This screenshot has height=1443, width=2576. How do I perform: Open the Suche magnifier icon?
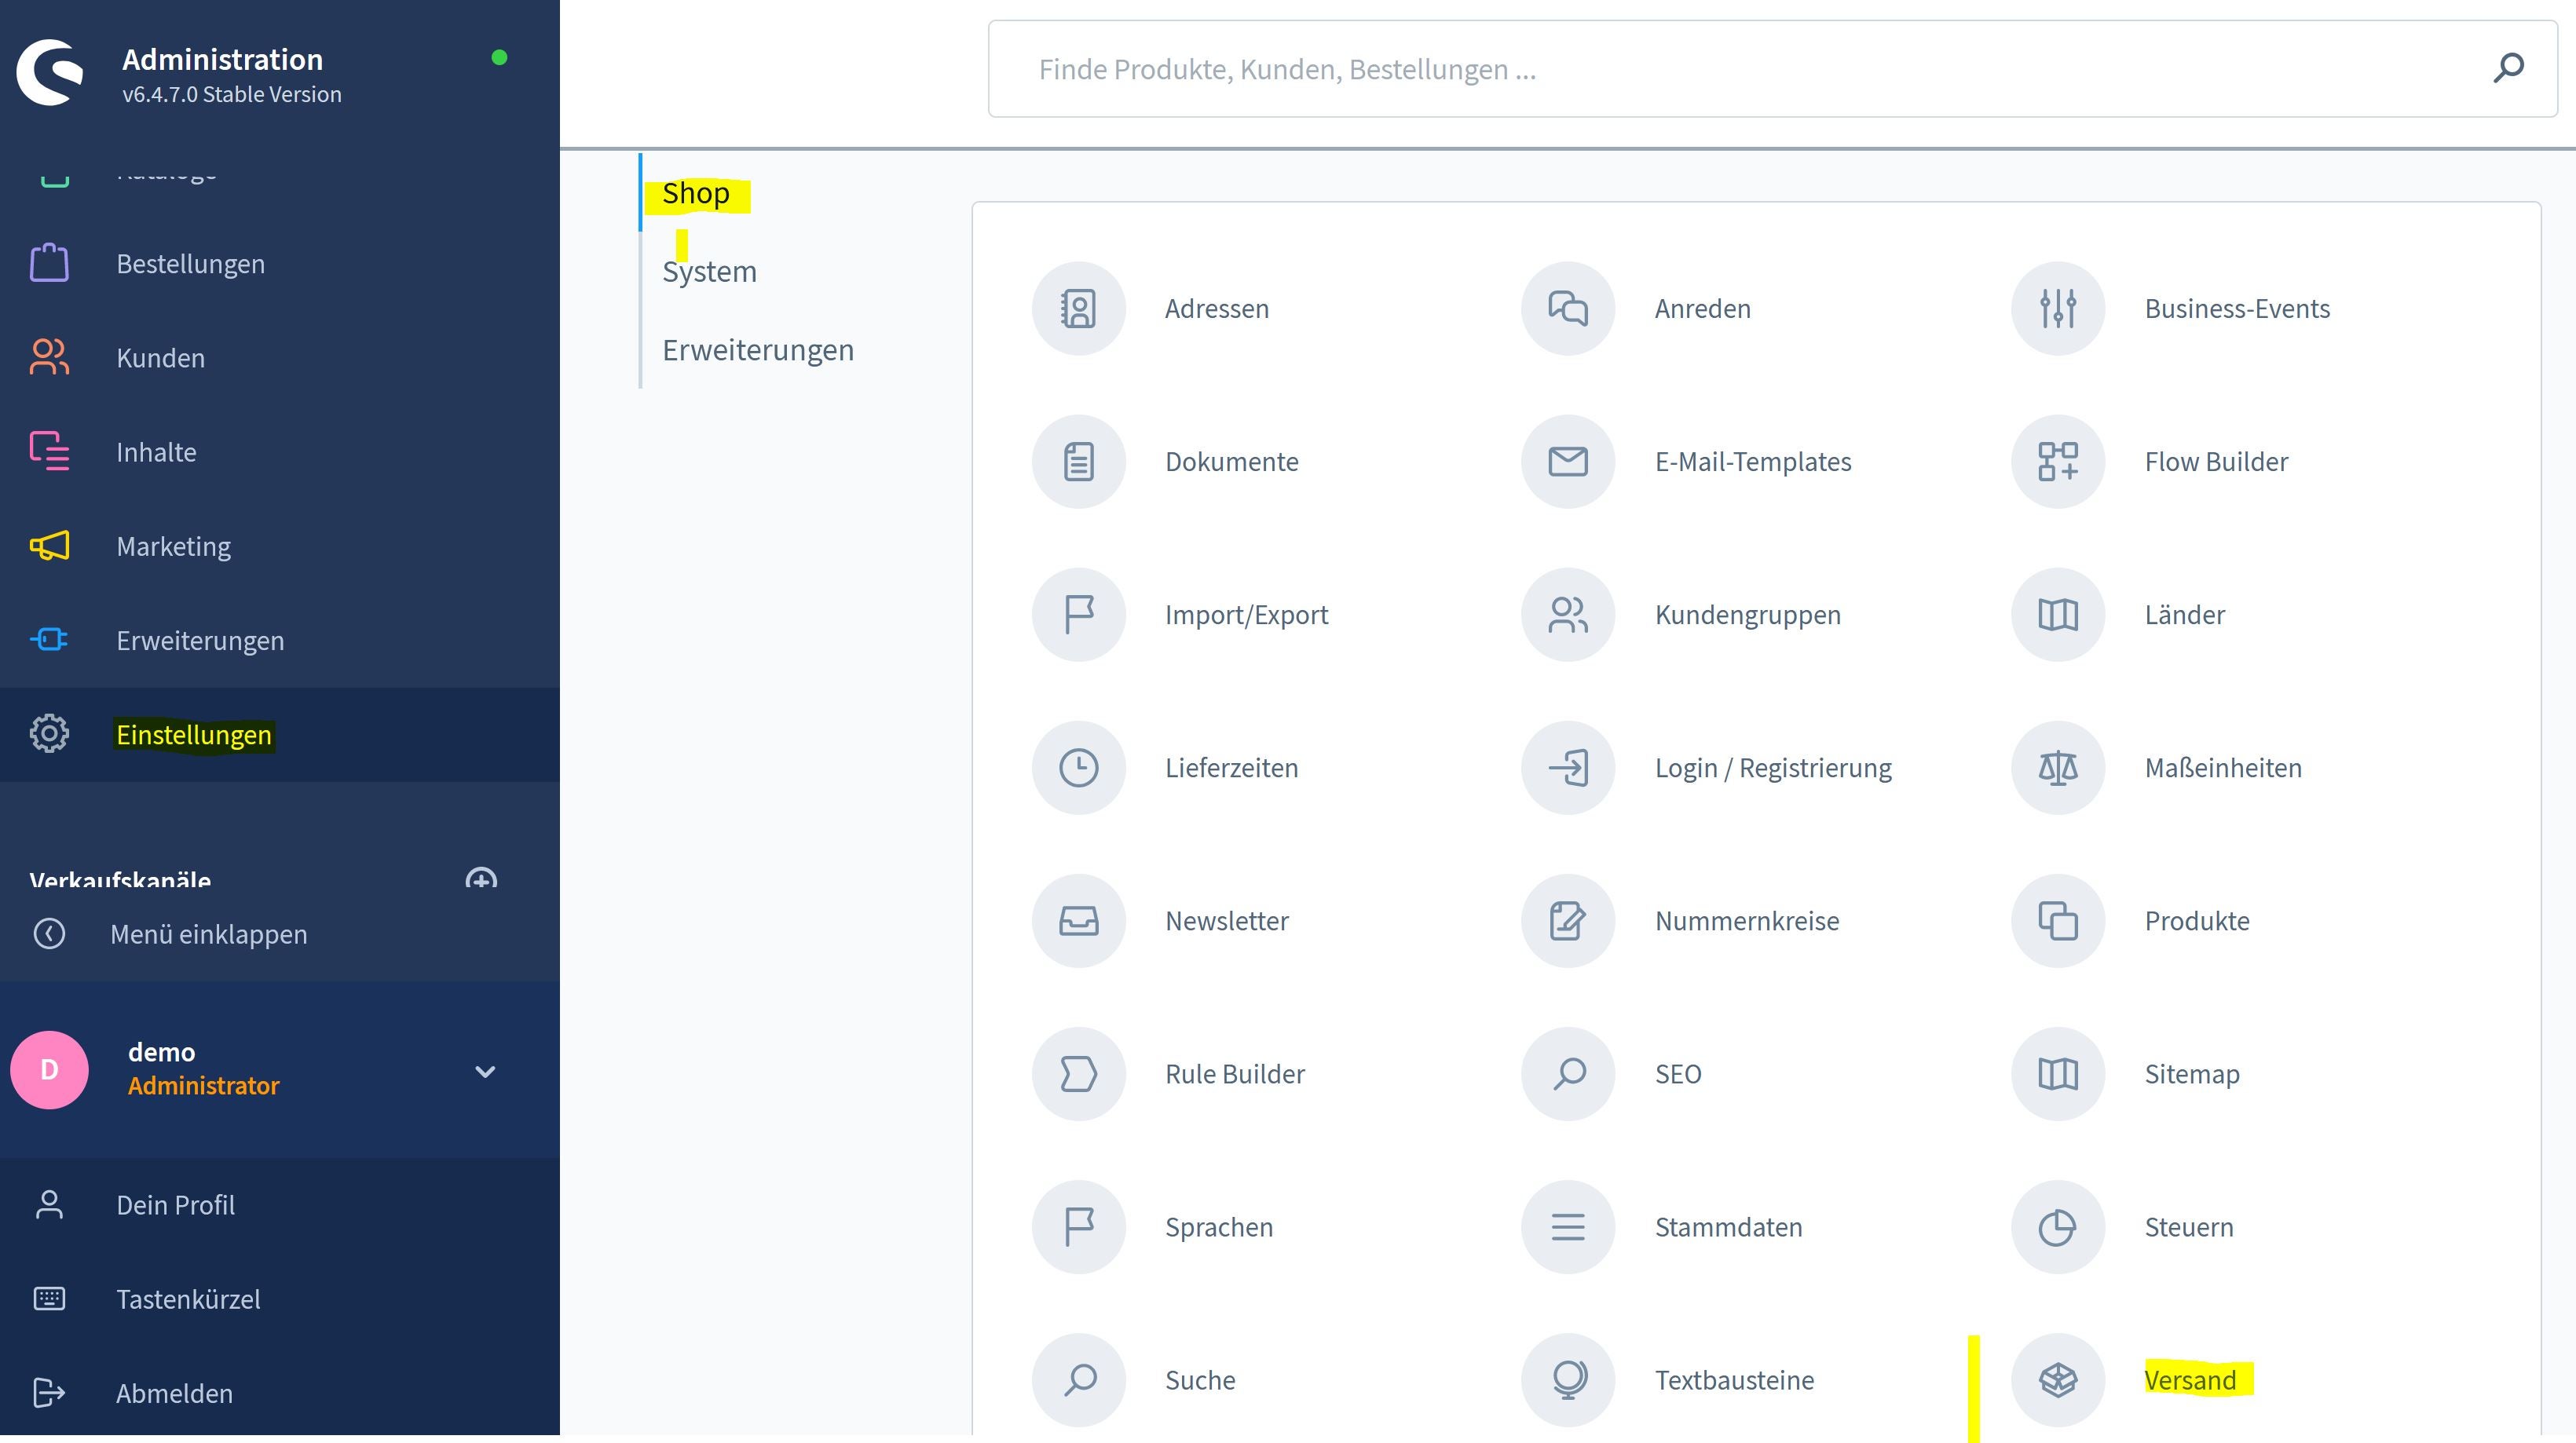click(x=1078, y=1379)
